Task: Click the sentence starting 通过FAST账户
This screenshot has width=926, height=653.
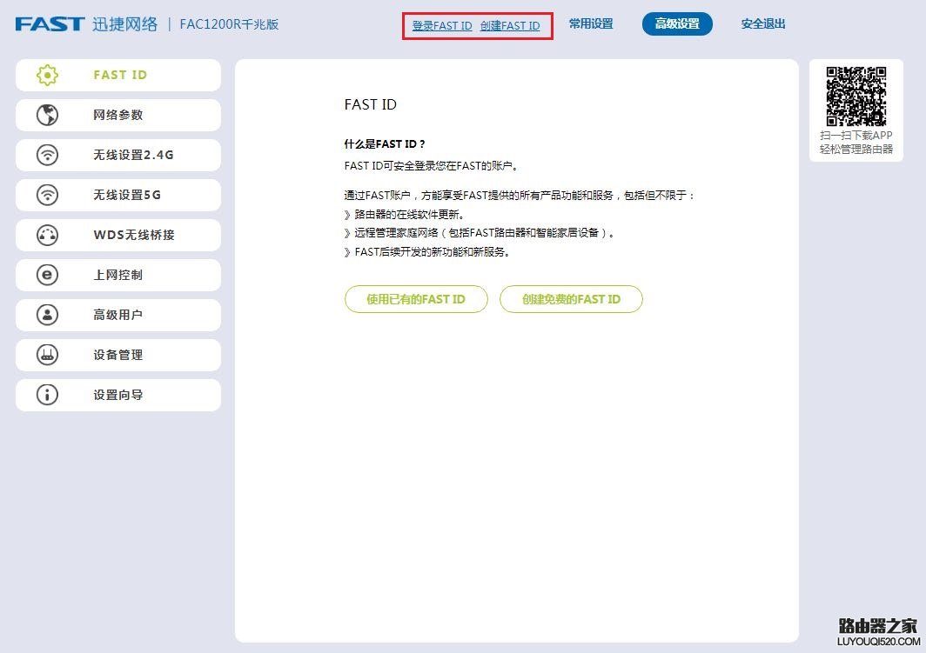Action: click(x=519, y=196)
